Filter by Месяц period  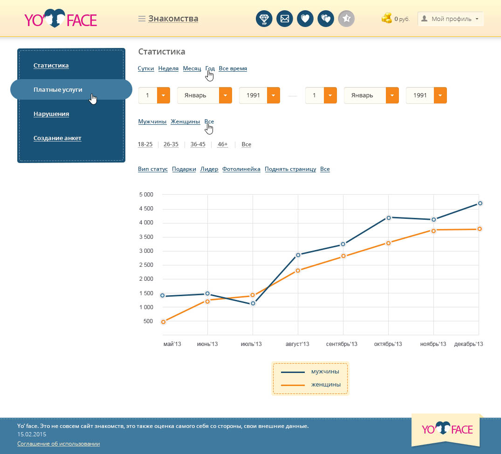click(192, 68)
